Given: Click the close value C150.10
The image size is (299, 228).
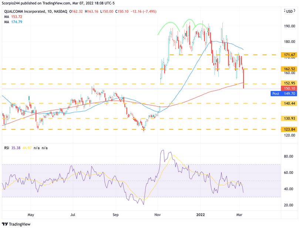Looking at the screenshot, I should pyautogui.click(x=122, y=11).
